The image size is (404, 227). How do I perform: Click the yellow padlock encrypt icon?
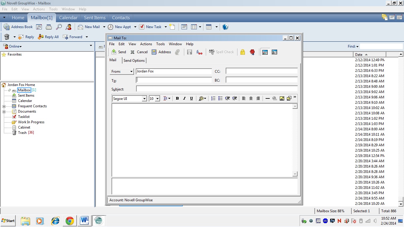[x=243, y=52]
